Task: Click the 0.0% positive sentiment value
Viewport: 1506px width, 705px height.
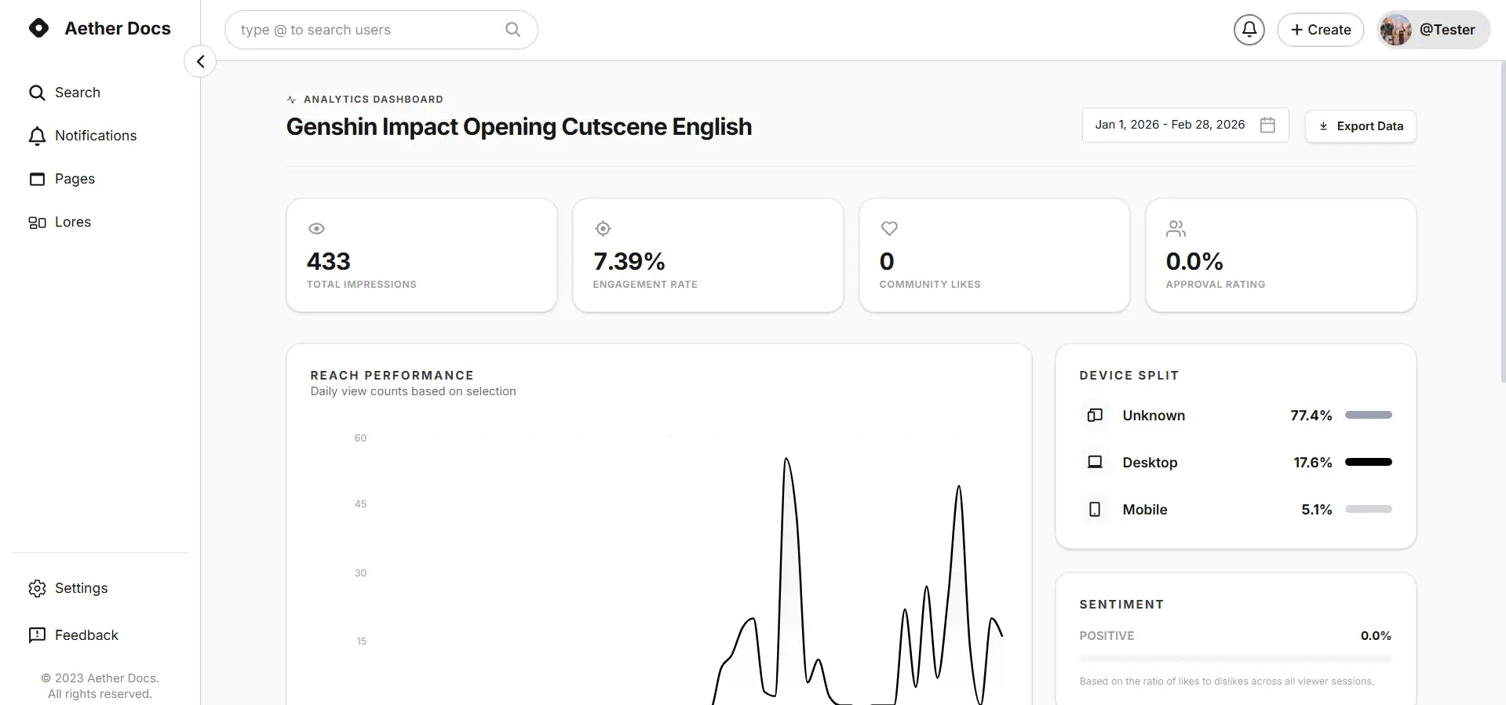Action: pos(1376,636)
